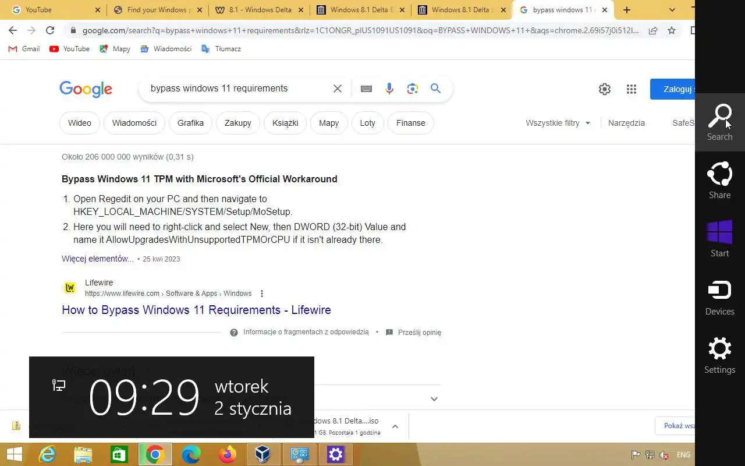Screen dimensions: 745x466
Task: Open the Gmail bookmark
Action: tap(24, 49)
